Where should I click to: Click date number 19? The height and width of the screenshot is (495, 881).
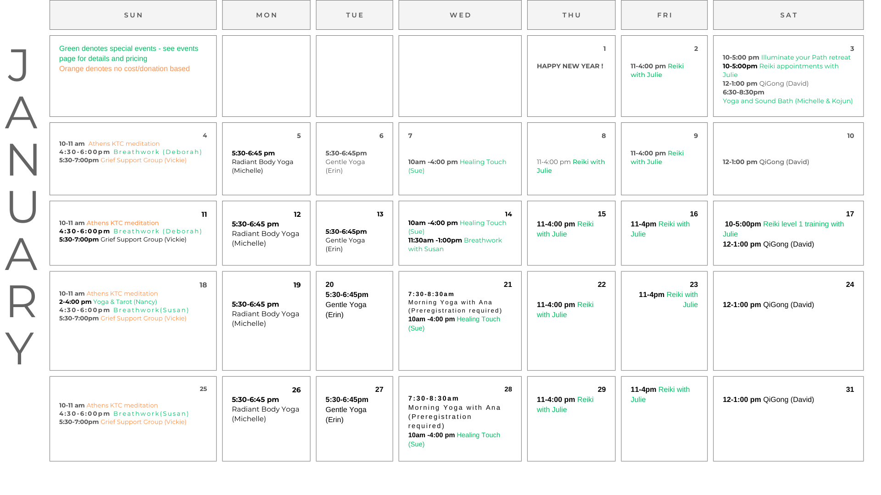297,285
